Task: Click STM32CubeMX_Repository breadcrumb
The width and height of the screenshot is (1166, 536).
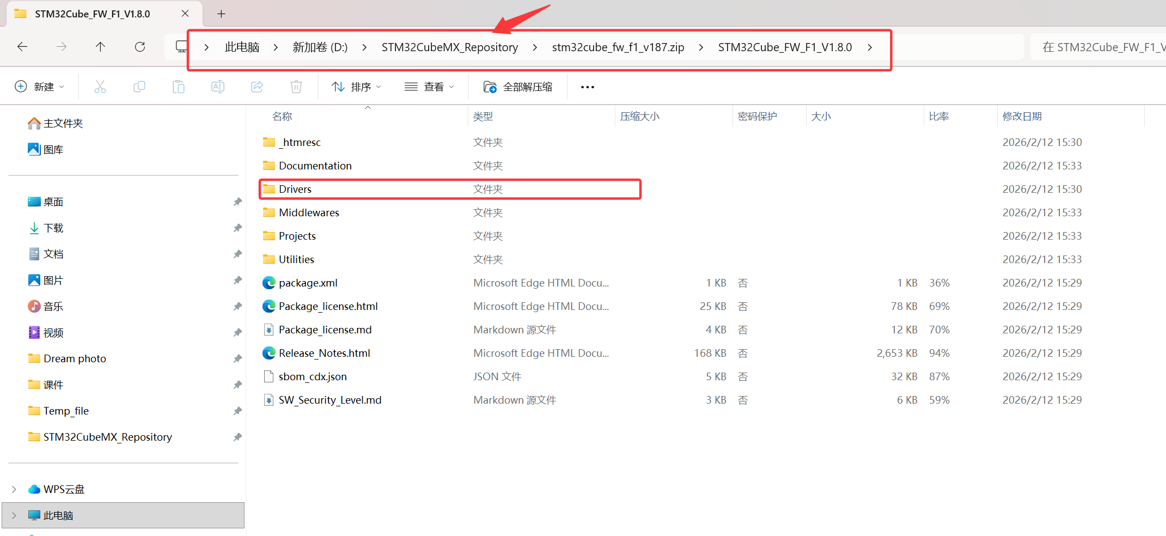Action: pos(450,47)
